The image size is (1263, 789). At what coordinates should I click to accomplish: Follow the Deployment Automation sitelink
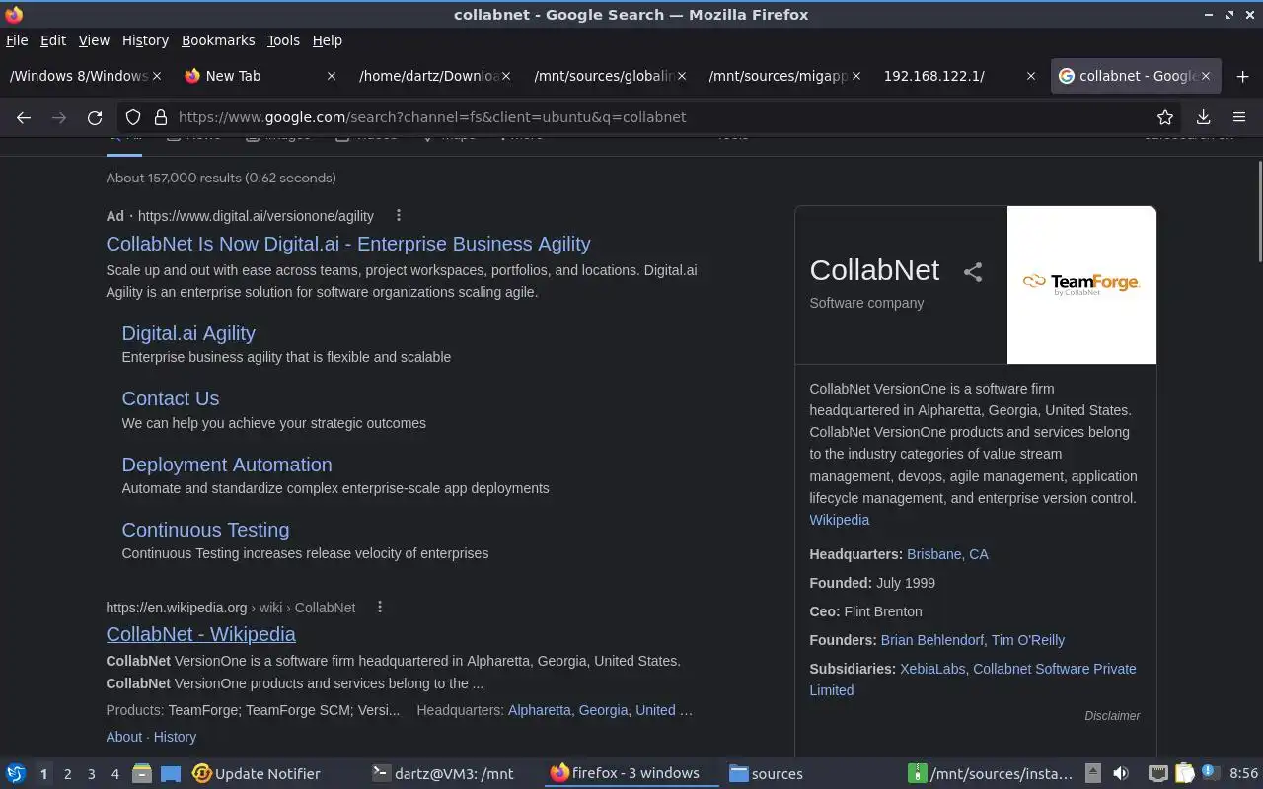[227, 465]
